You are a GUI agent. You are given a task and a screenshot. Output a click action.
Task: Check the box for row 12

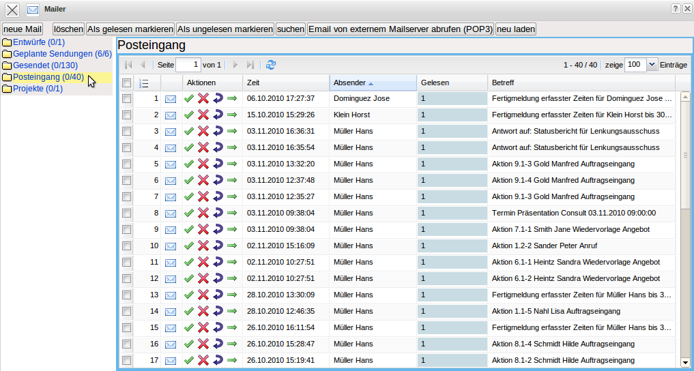[126, 278]
